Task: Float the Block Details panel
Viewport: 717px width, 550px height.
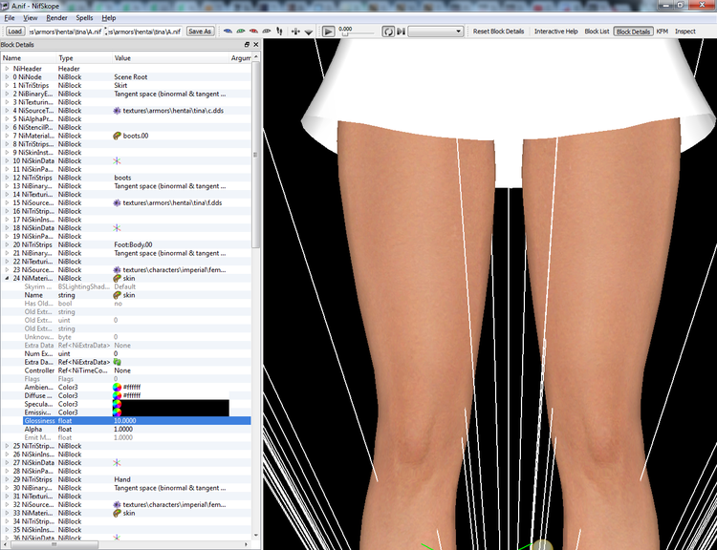Action: tap(247, 44)
